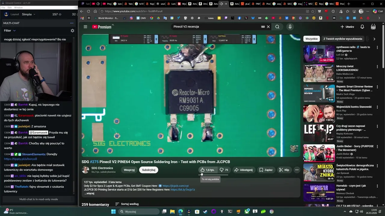Open the Czat Copilot sidebar button
The height and width of the screenshot is (216, 385).
(377, 11)
